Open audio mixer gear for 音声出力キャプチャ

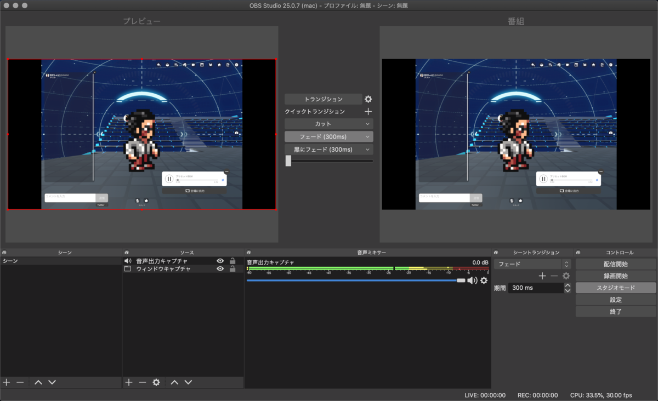pyautogui.click(x=484, y=280)
